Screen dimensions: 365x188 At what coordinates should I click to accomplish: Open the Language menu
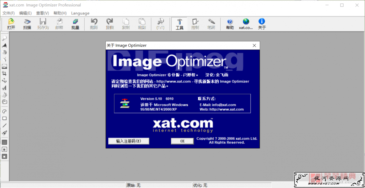(80, 13)
